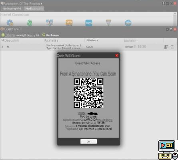The height and width of the screenshot is (160, 178).
Task: Click the help button of Freebox parameters window
Action: tap(164, 4)
